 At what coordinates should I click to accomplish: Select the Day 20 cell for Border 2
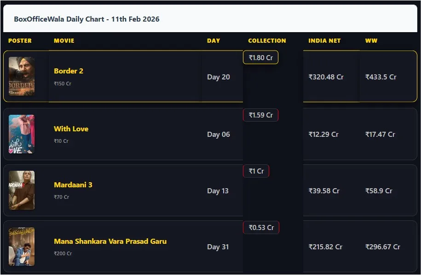point(218,77)
